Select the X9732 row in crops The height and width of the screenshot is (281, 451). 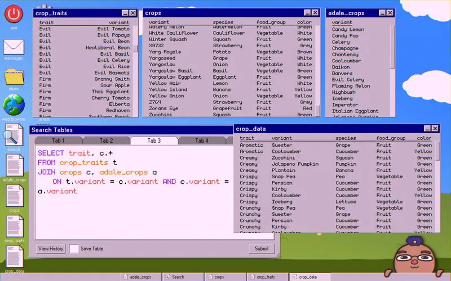tap(231, 46)
